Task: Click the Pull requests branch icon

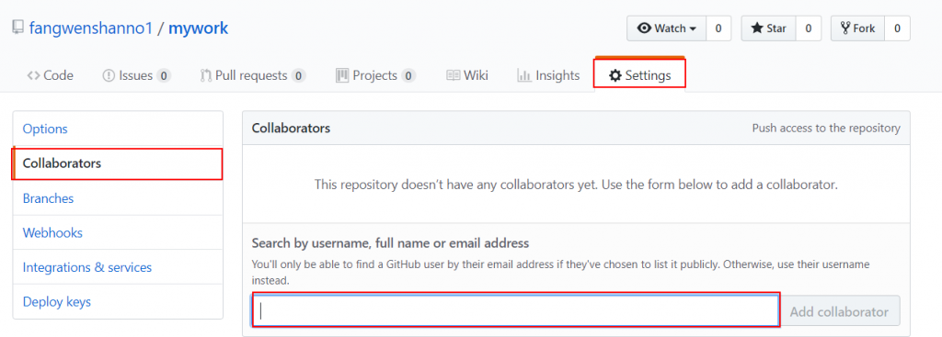Action: (x=206, y=75)
